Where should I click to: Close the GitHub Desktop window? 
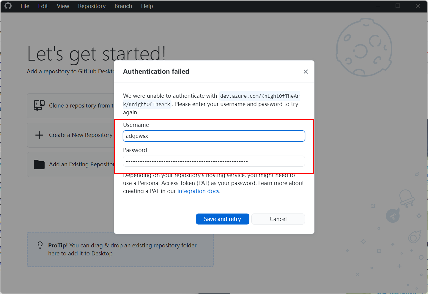tap(418, 6)
